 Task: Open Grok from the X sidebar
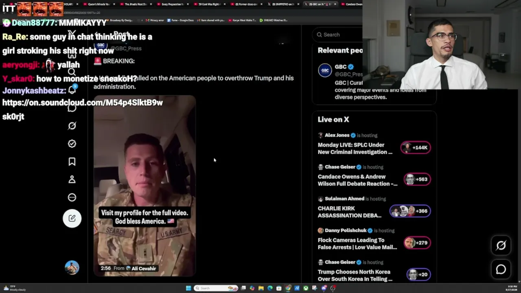tap(72, 126)
